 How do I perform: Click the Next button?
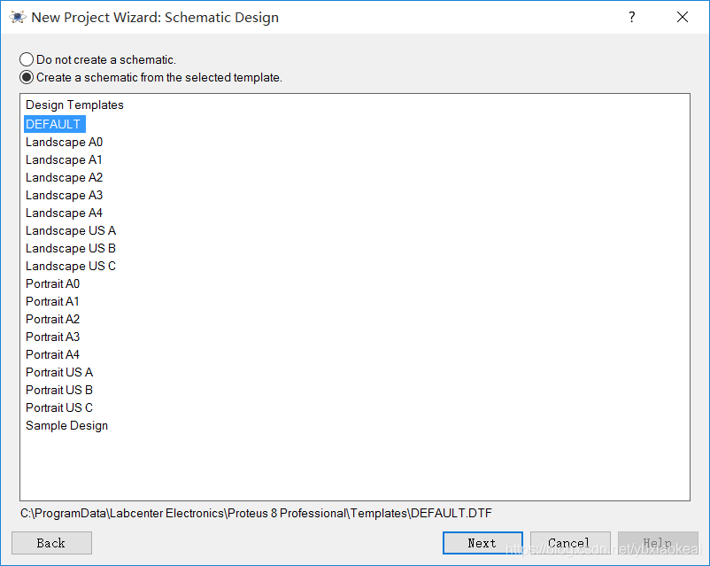[482, 543]
